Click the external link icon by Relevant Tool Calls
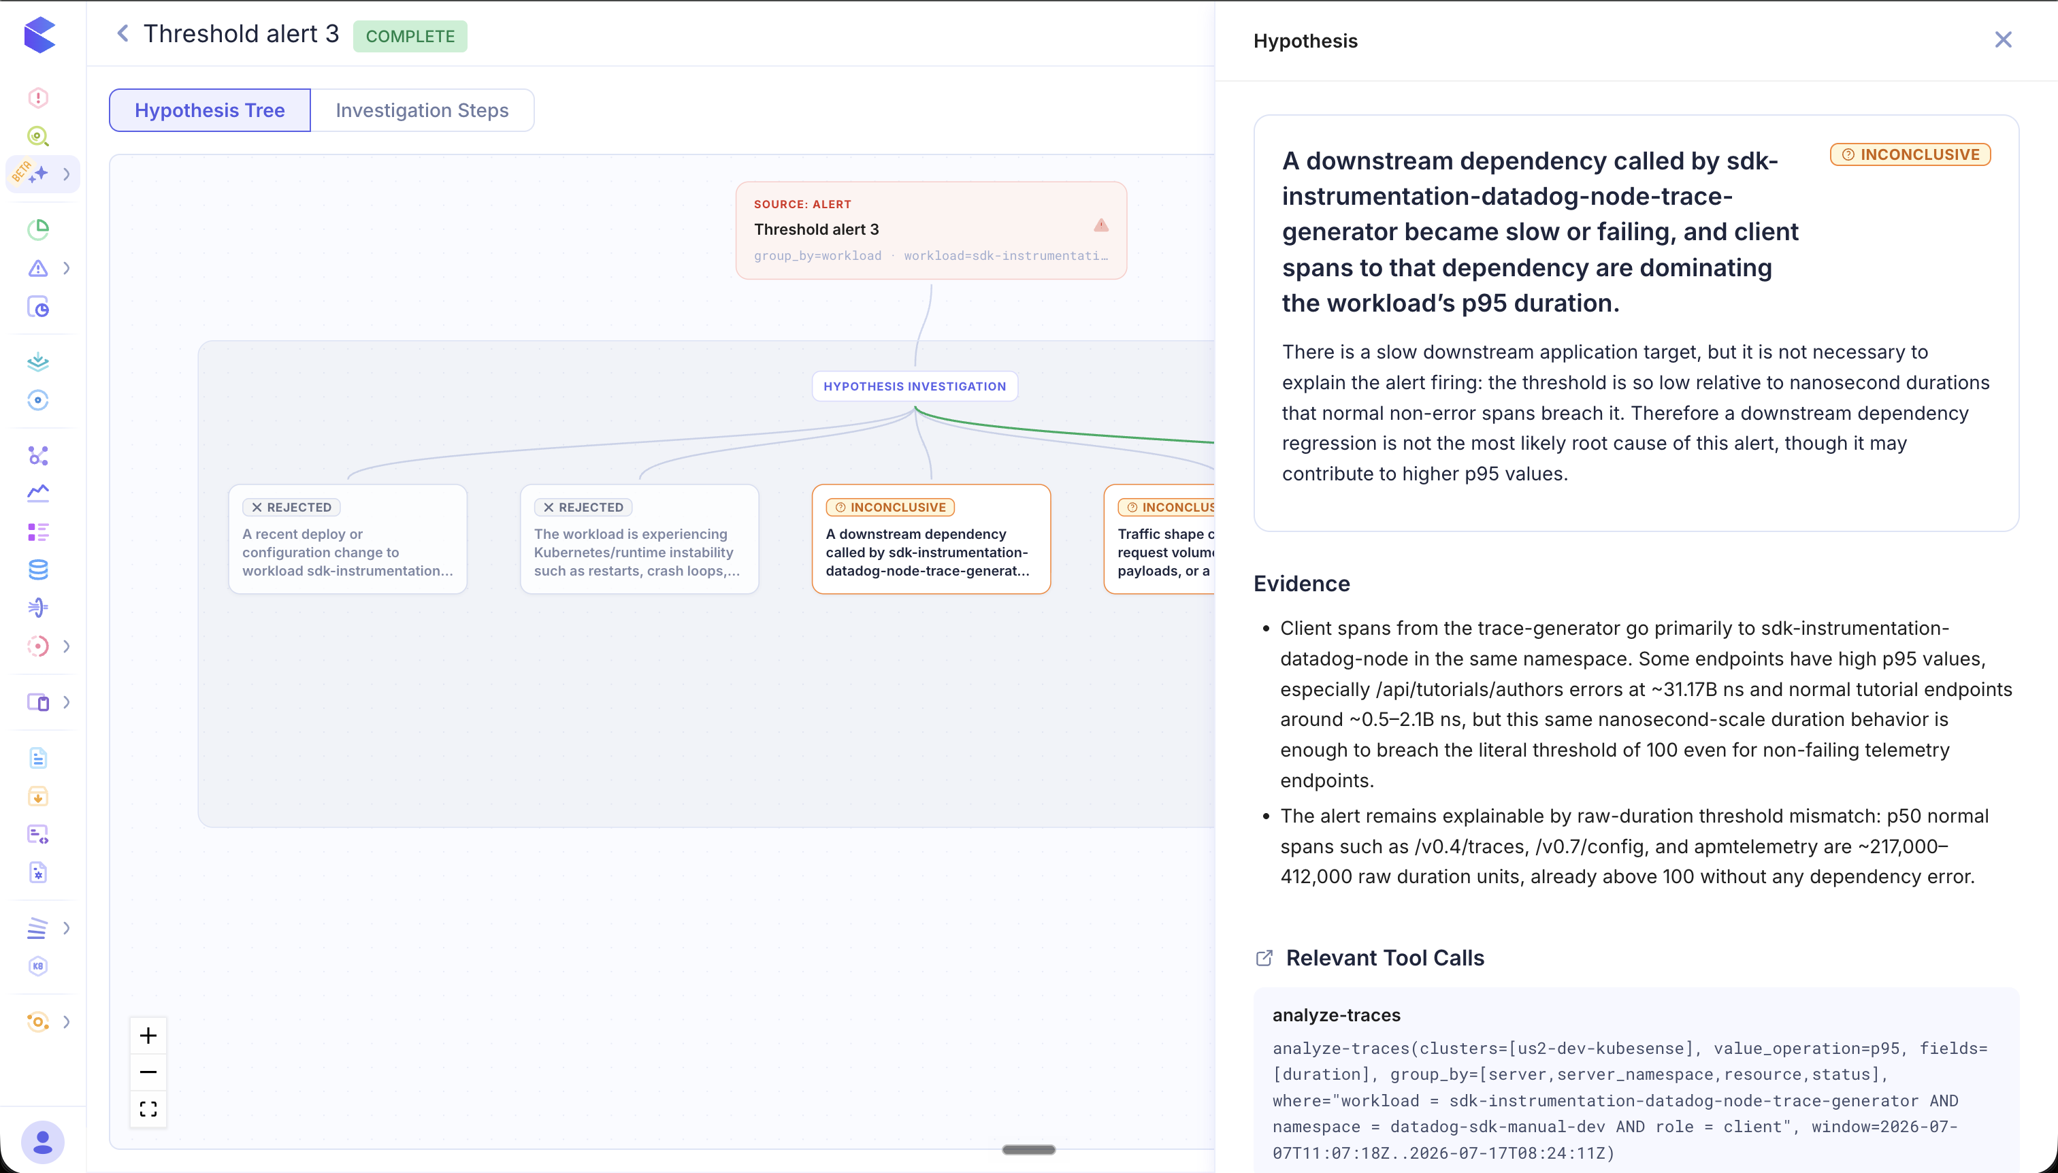The height and width of the screenshot is (1173, 2058). pyautogui.click(x=1264, y=958)
